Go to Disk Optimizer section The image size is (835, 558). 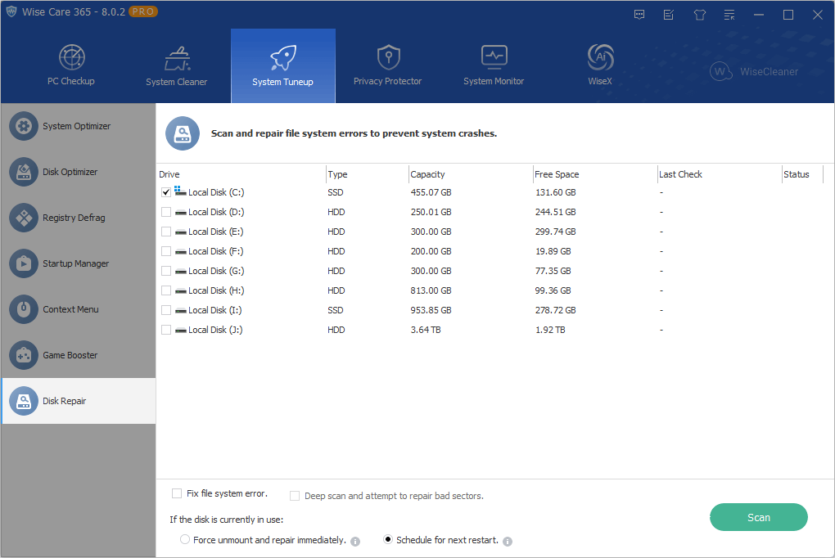(x=79, y=172)
